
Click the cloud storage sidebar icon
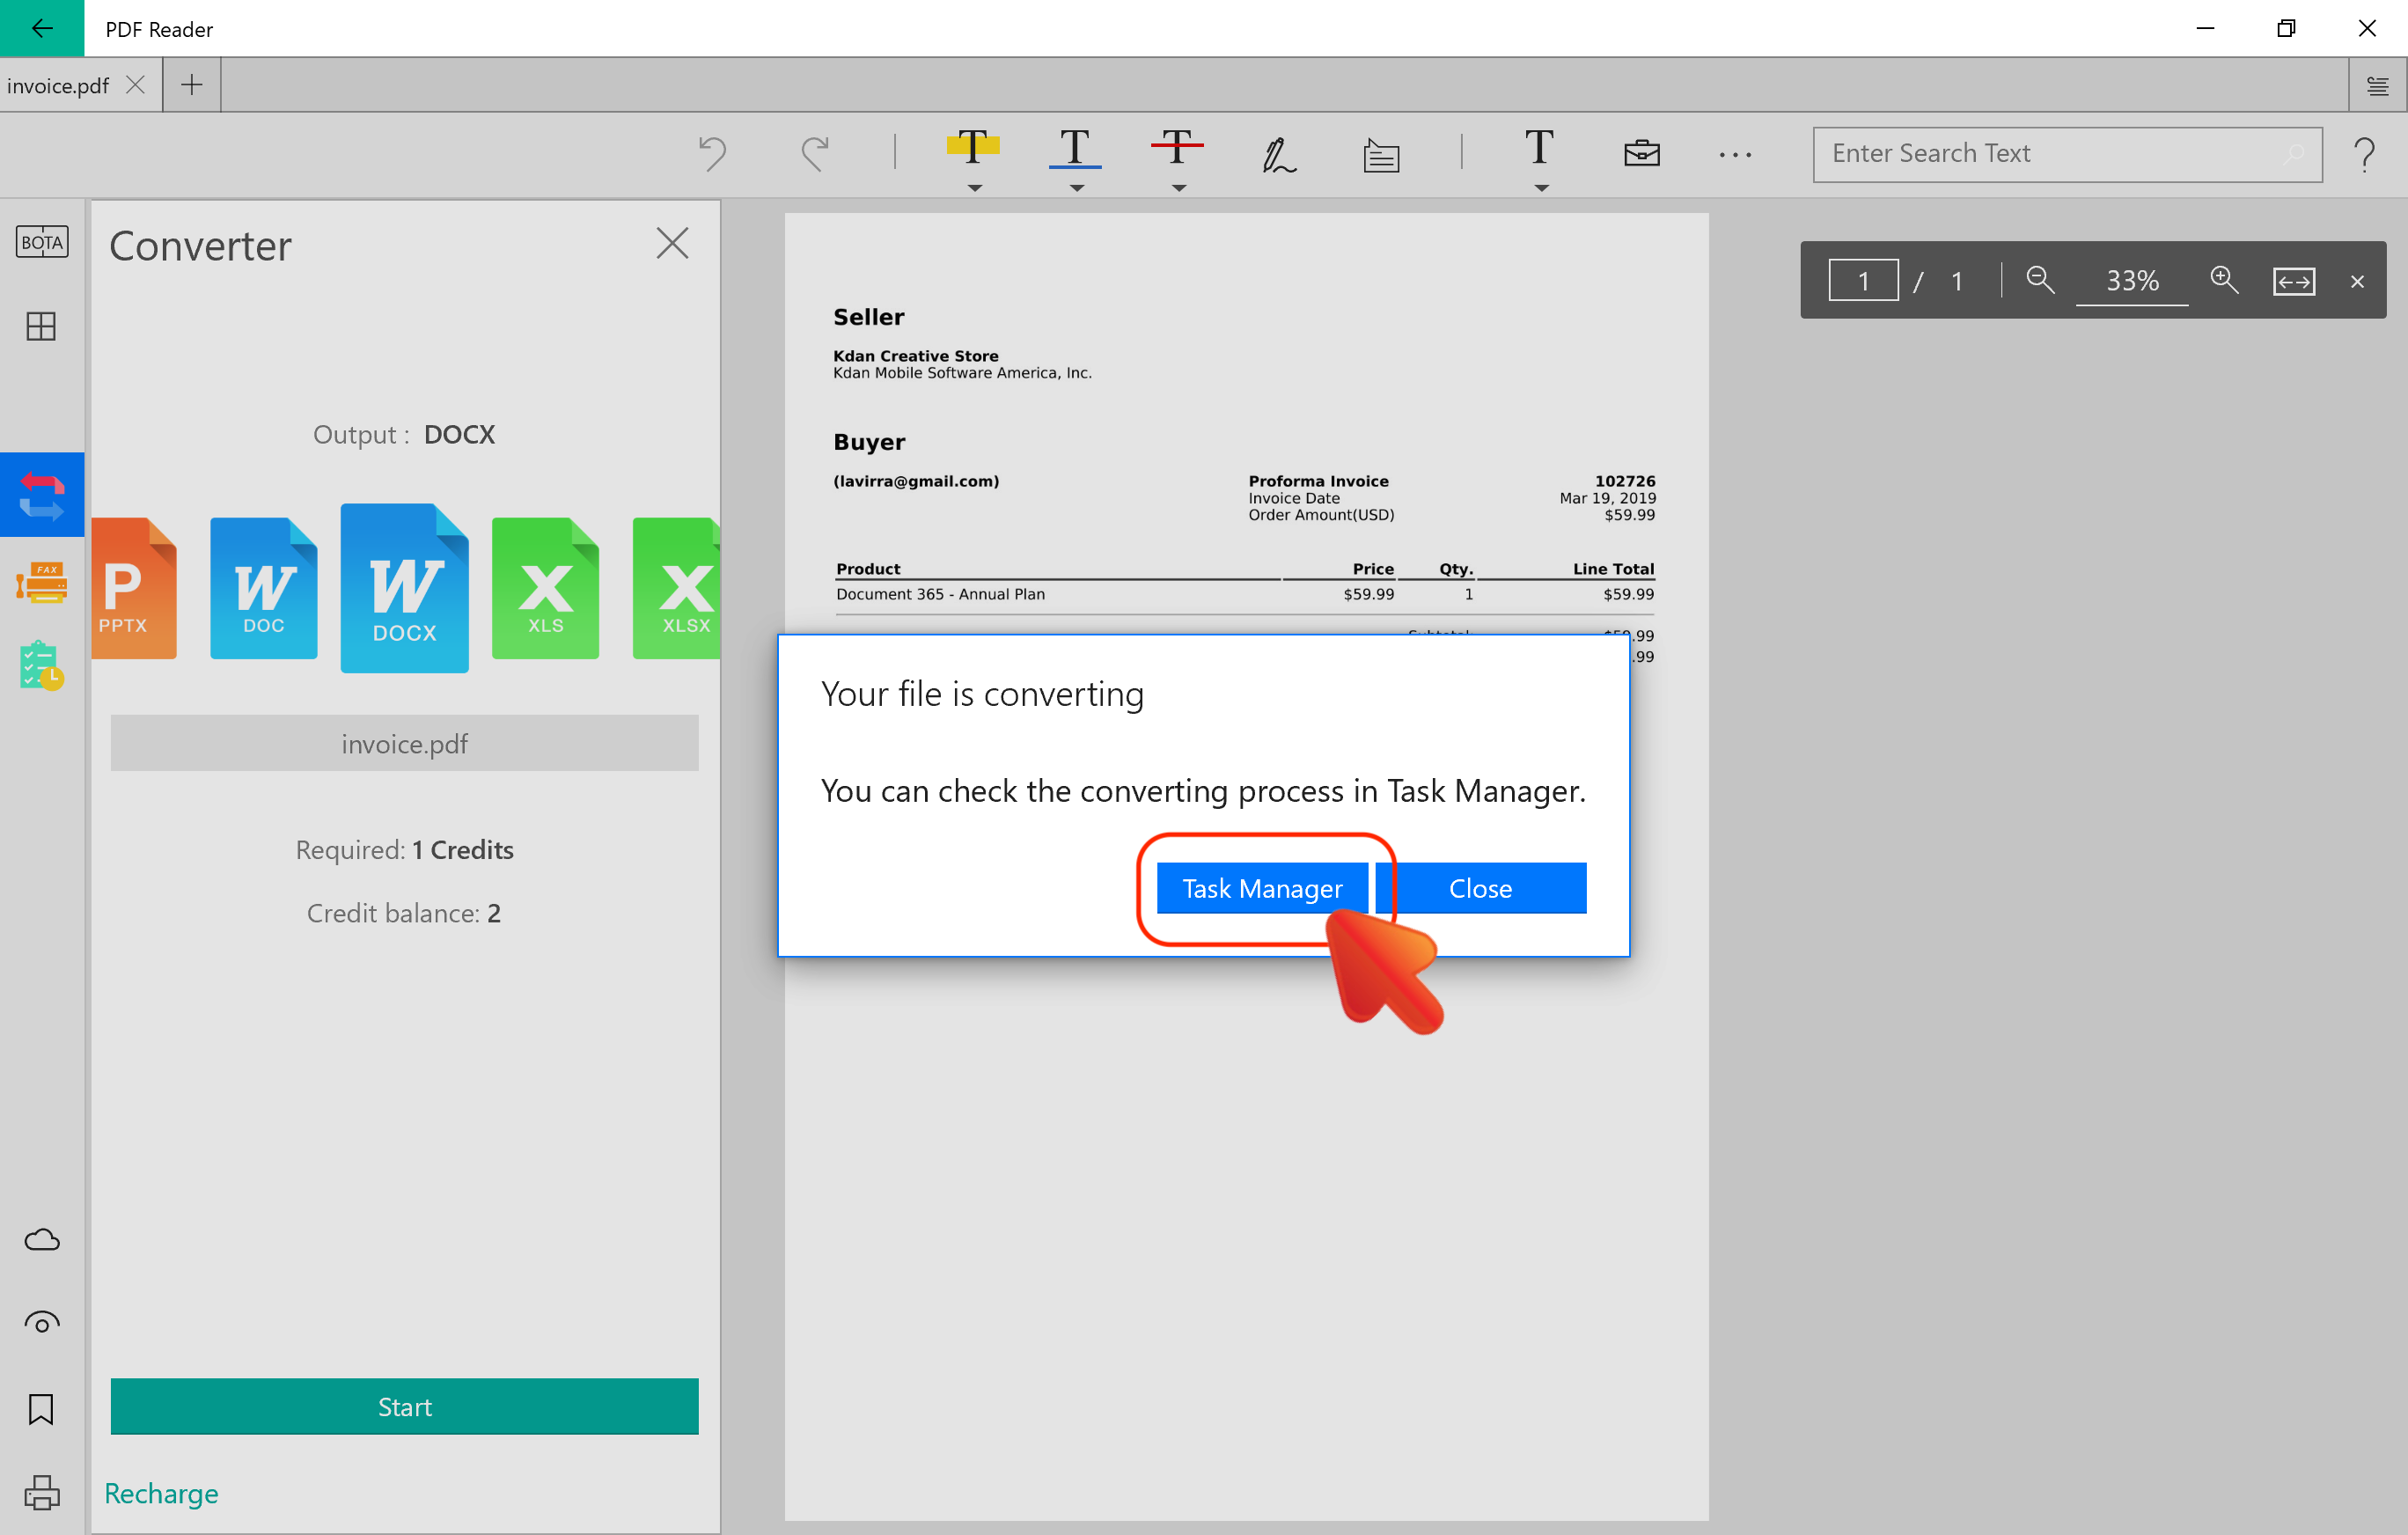[x=42, y=1240]
